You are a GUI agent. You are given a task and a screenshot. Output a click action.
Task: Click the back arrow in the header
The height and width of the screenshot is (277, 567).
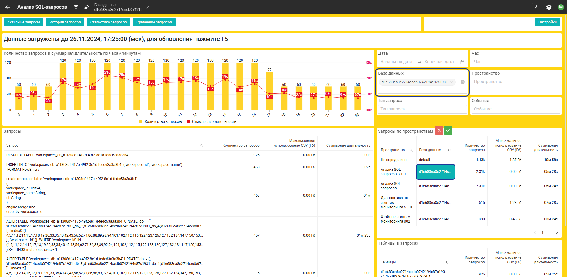point(8,7)
